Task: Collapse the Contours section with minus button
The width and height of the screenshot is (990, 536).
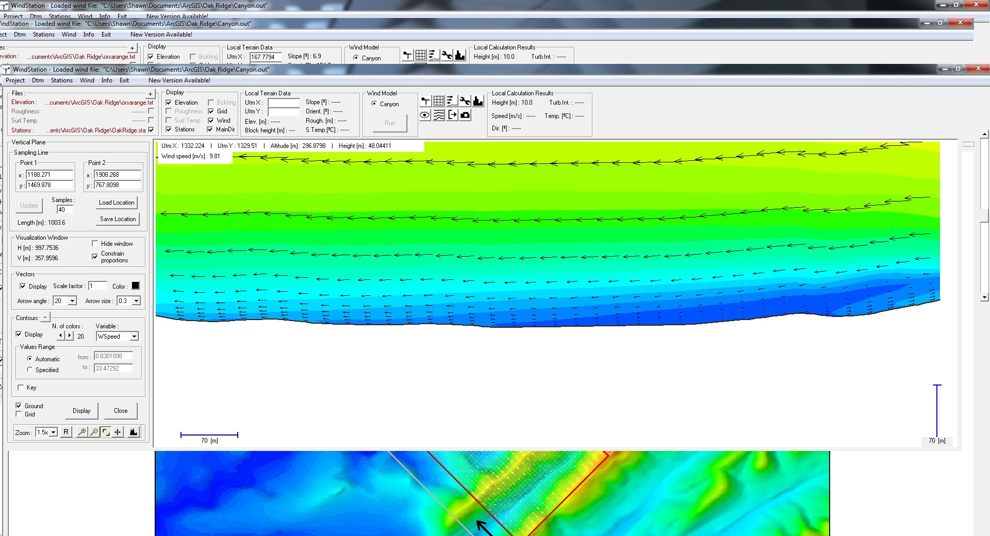Action: [45, 317]
